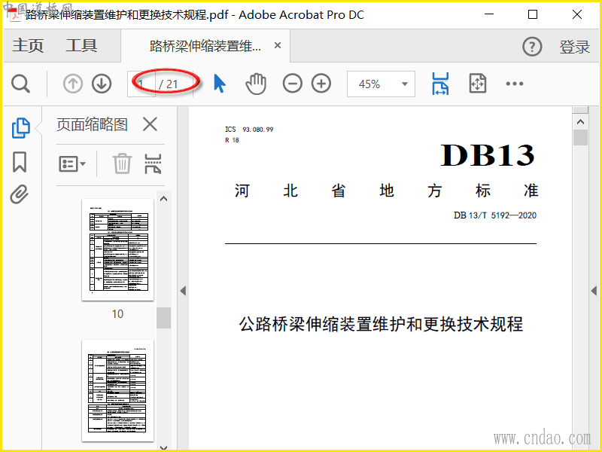Select the page 11 thumbnail below
This screenshot has height=452, width=602.
(117, 390)
